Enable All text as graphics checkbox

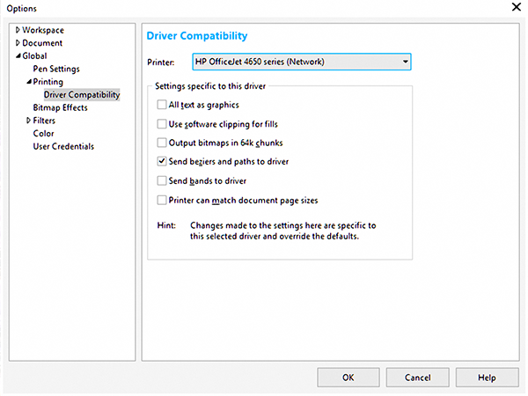pyautogui.click(x=162, y=106)
